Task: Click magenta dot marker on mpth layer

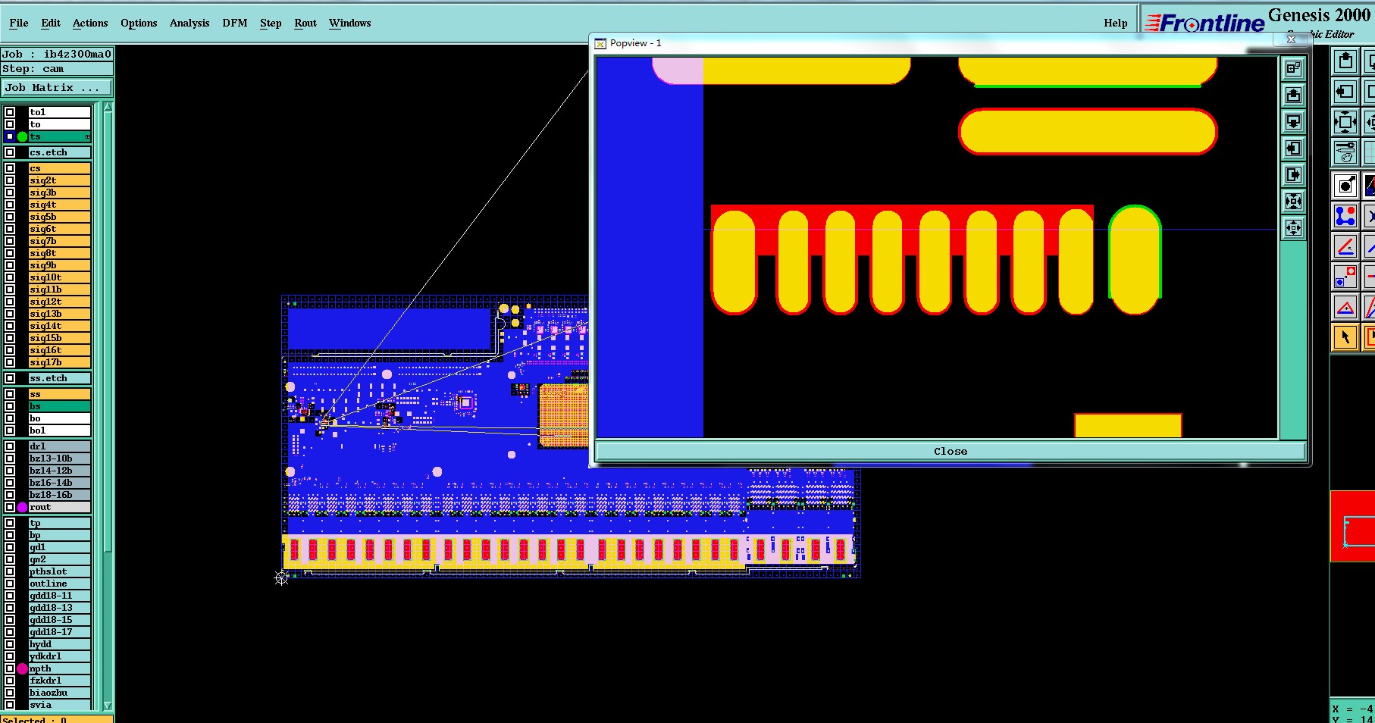Action: tap(22, 668)
